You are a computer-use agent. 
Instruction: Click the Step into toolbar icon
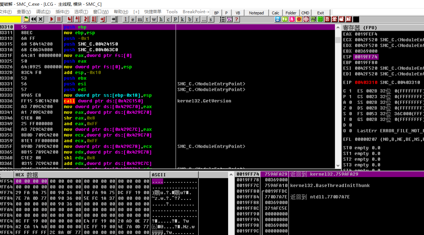click(70, 19)
